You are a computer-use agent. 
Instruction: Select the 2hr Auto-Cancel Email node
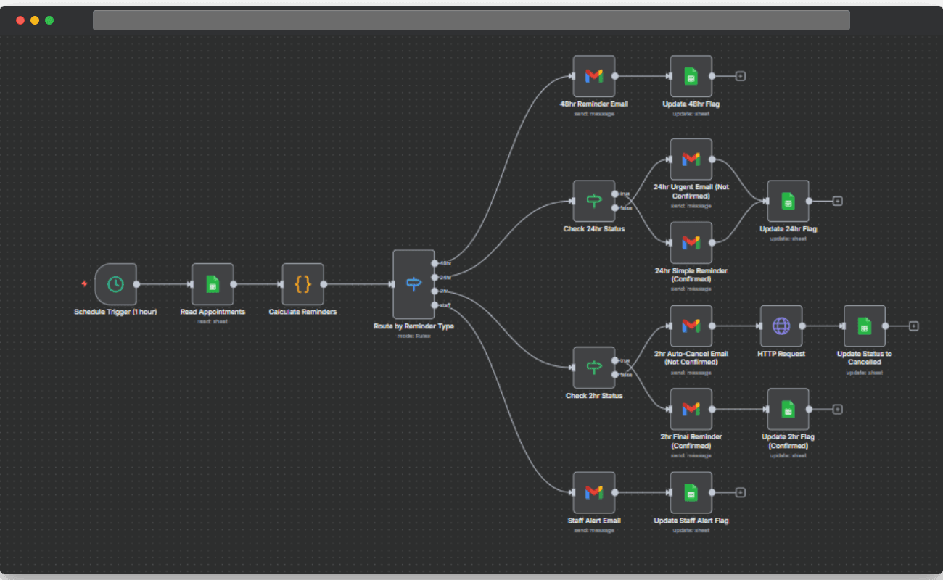pyautogui.click(x=691, y=326)
